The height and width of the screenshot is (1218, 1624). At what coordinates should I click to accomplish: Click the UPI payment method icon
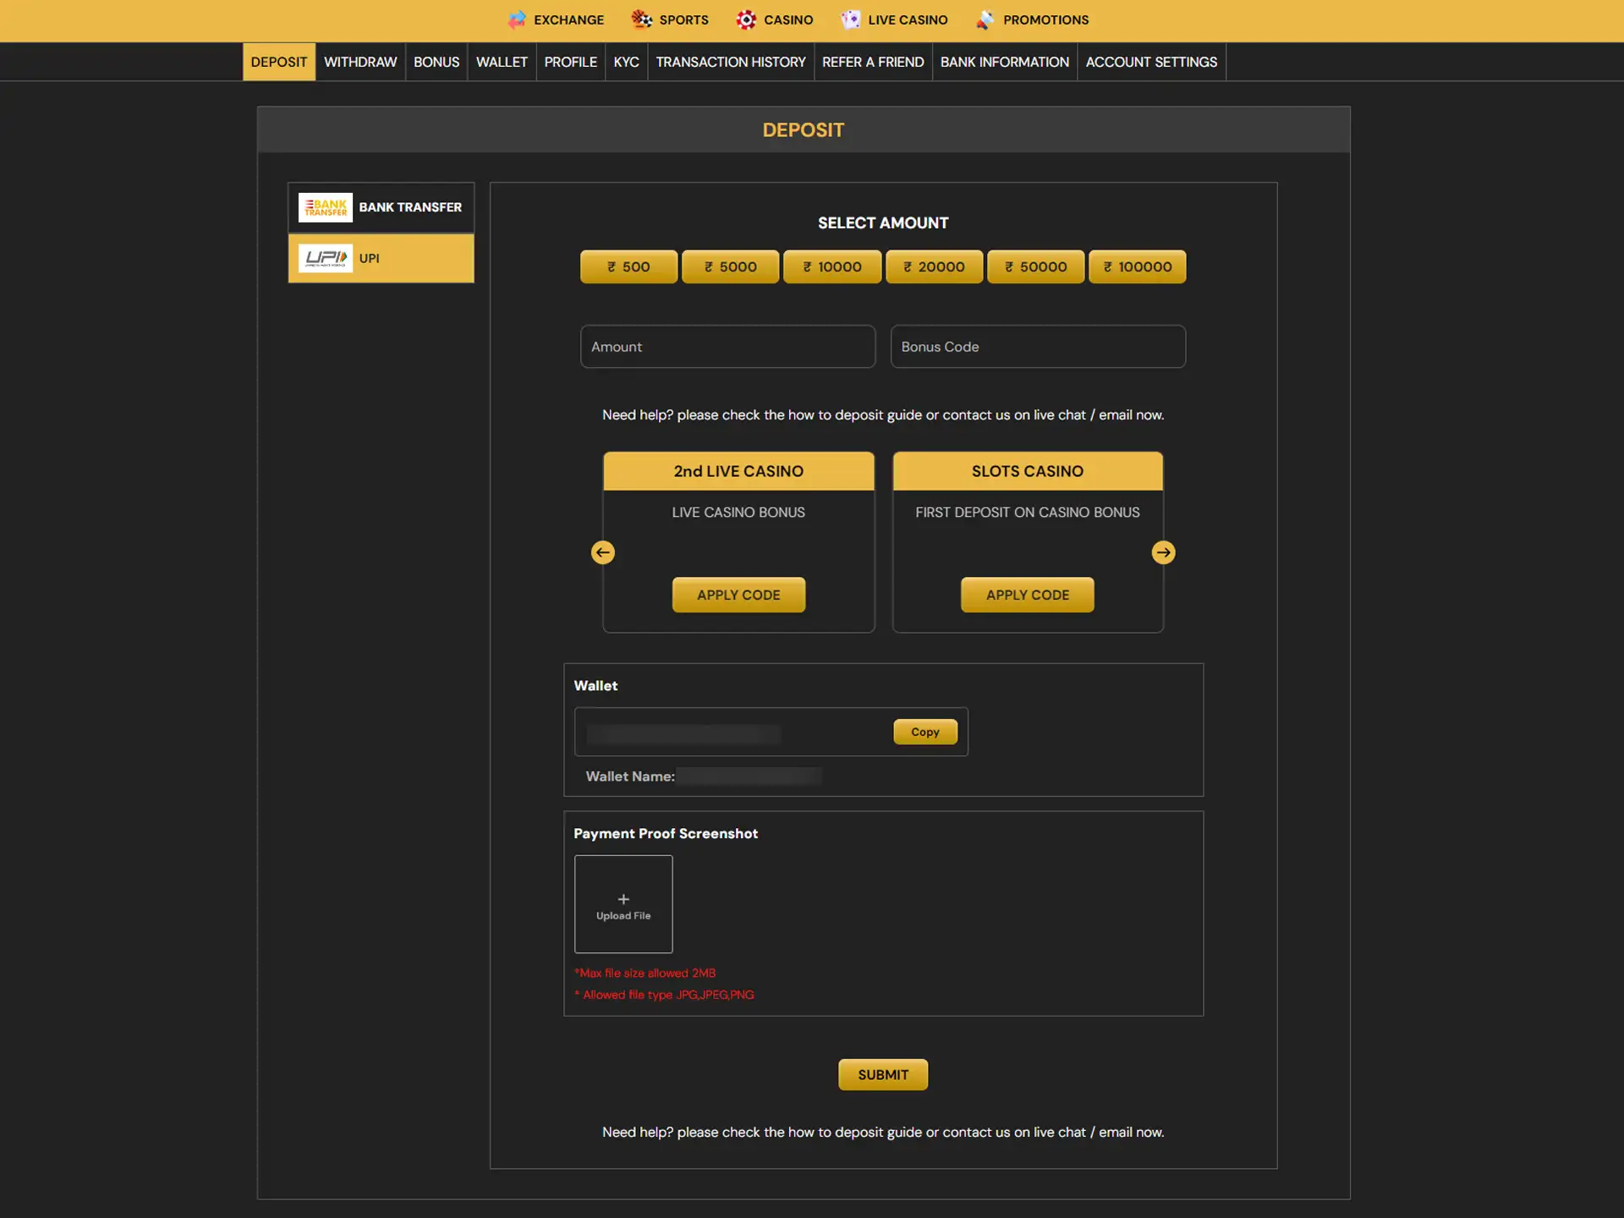(325, 257)
